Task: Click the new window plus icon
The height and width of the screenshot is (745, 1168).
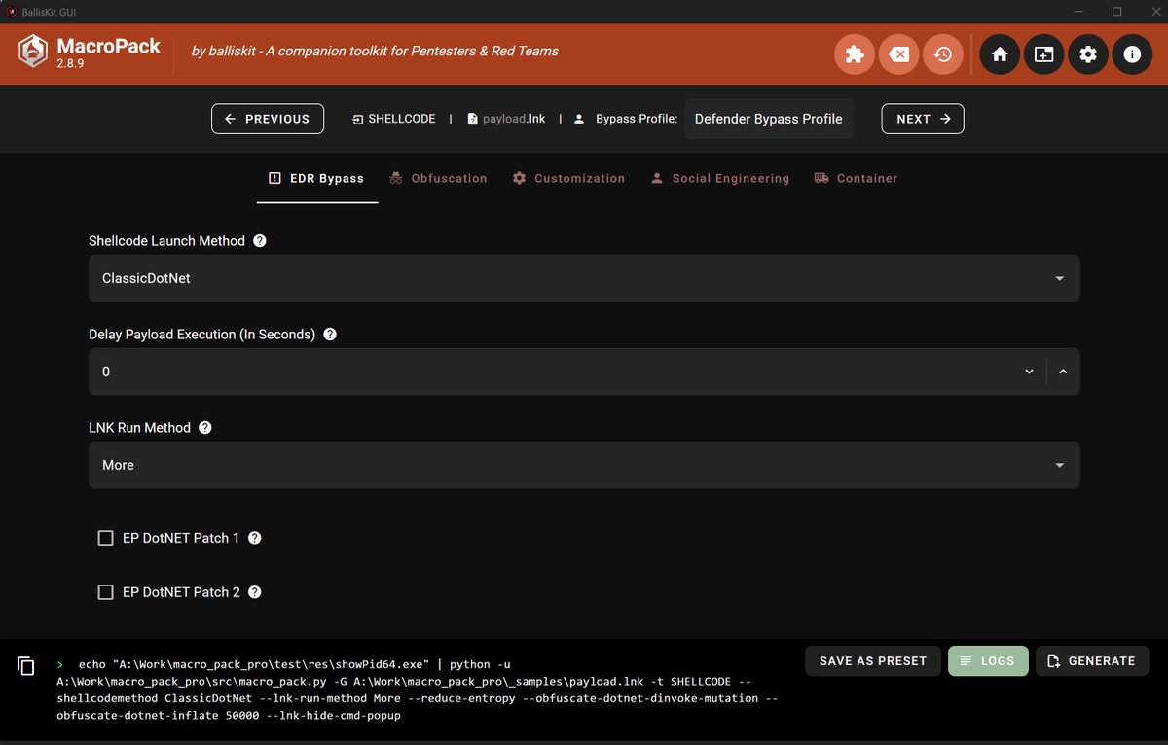Action: click(1043, 54)
